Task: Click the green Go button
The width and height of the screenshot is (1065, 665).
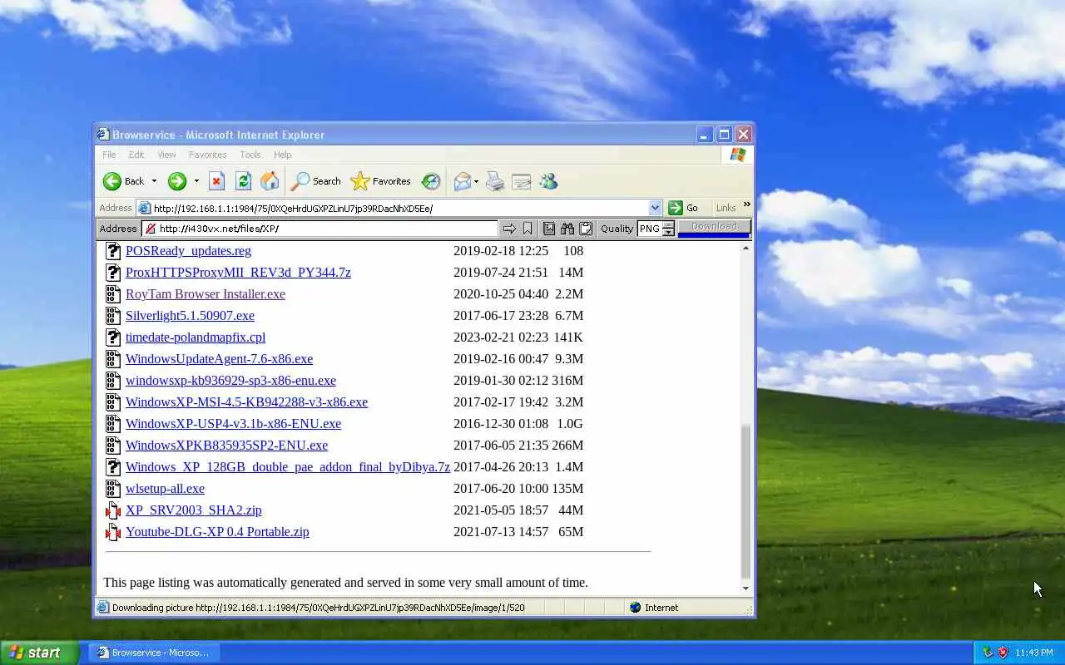Action: 684,208
